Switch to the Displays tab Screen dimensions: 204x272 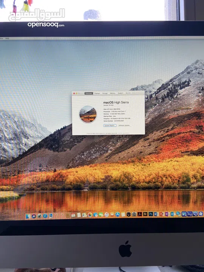tap(97, 93)
